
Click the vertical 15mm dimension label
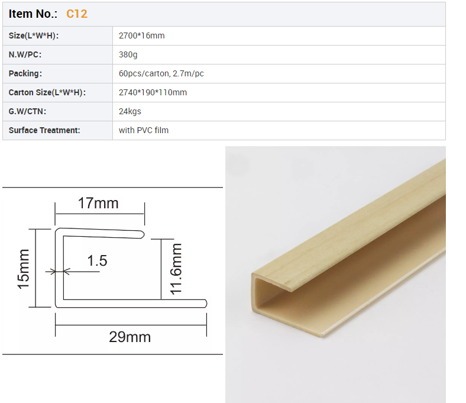click(x=24, y=269)
